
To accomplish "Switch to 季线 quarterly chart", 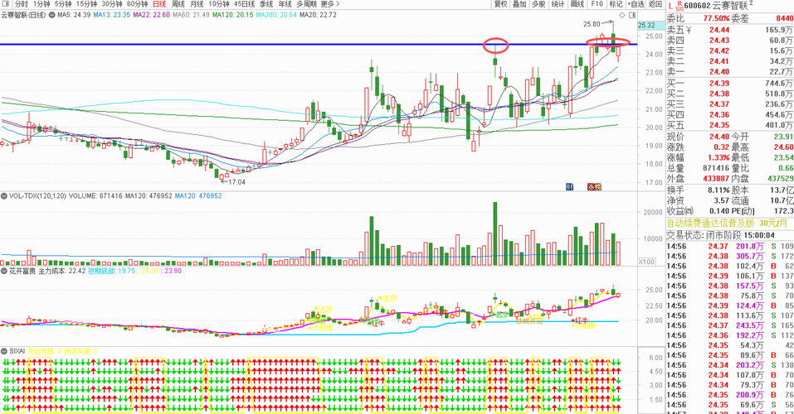I will coord(266,4).
